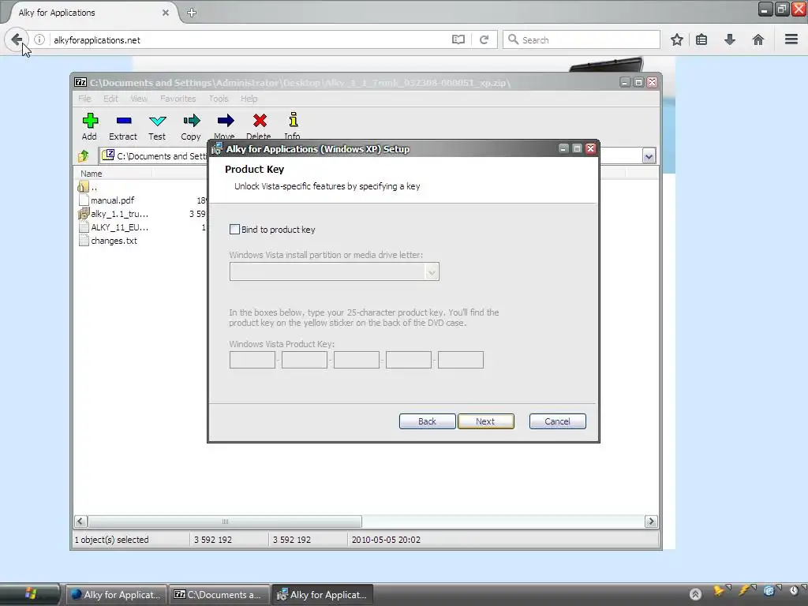
Task: Select the alky_1.1_tru... installer file
Action: 114,214
